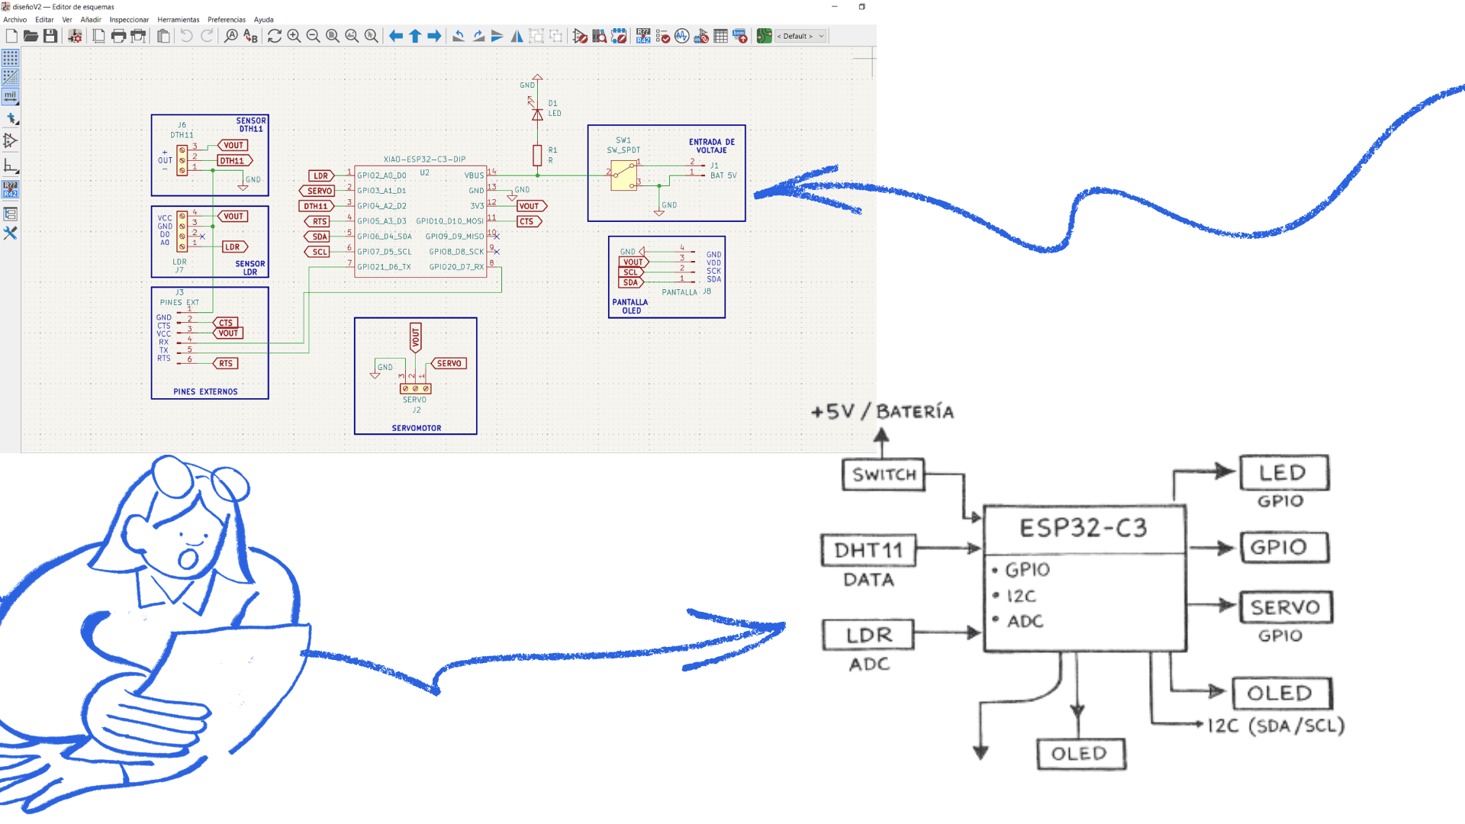Click the Save schematic icon

50,36
